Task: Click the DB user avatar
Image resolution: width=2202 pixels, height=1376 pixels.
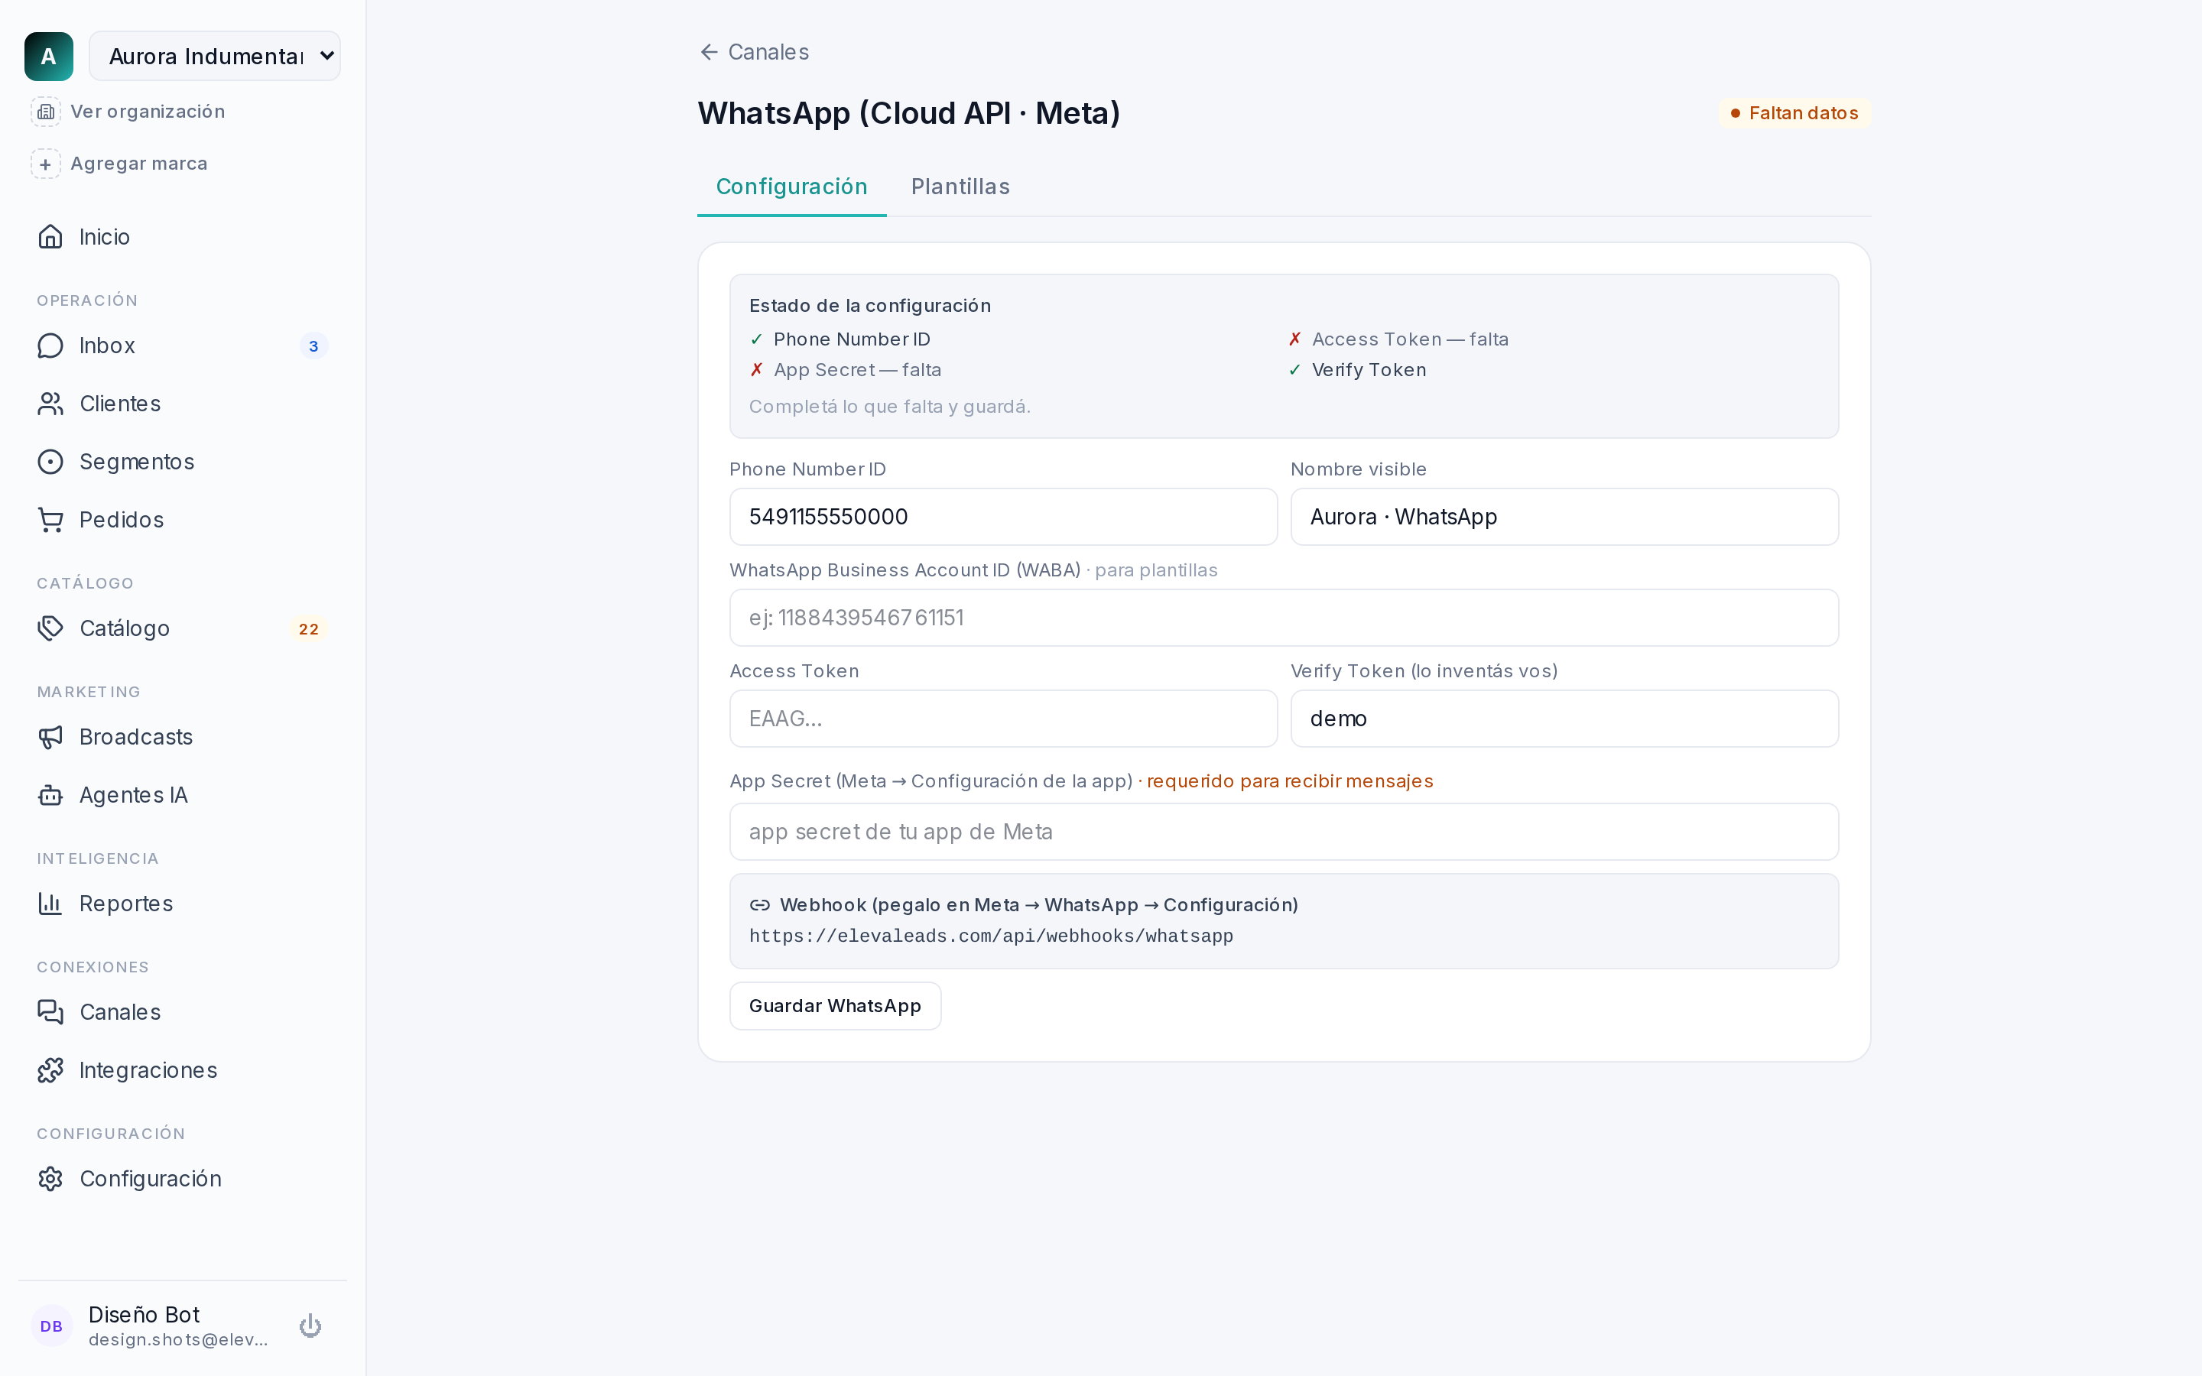Action: coord(52,1326)
